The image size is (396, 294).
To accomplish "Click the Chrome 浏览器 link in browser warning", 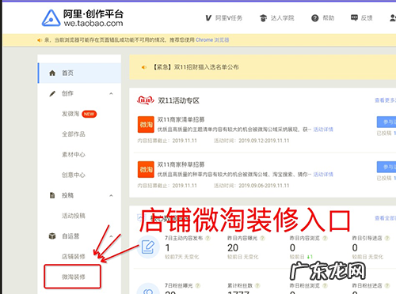I will point(212,40).
